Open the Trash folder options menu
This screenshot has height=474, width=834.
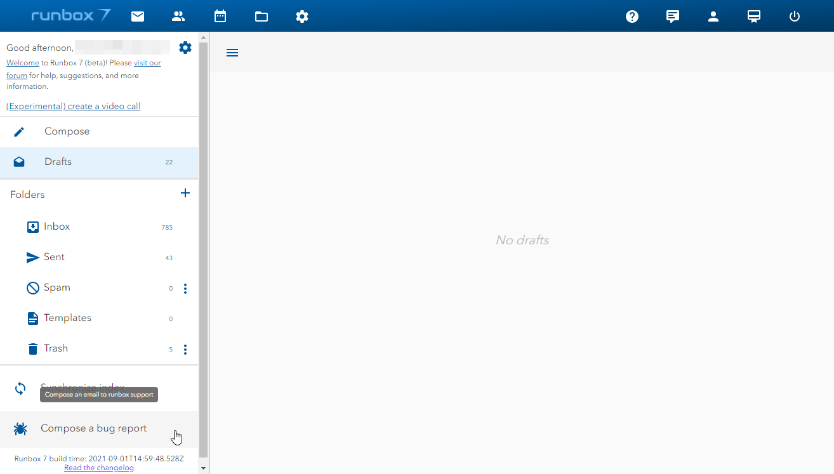pos(185,349)
